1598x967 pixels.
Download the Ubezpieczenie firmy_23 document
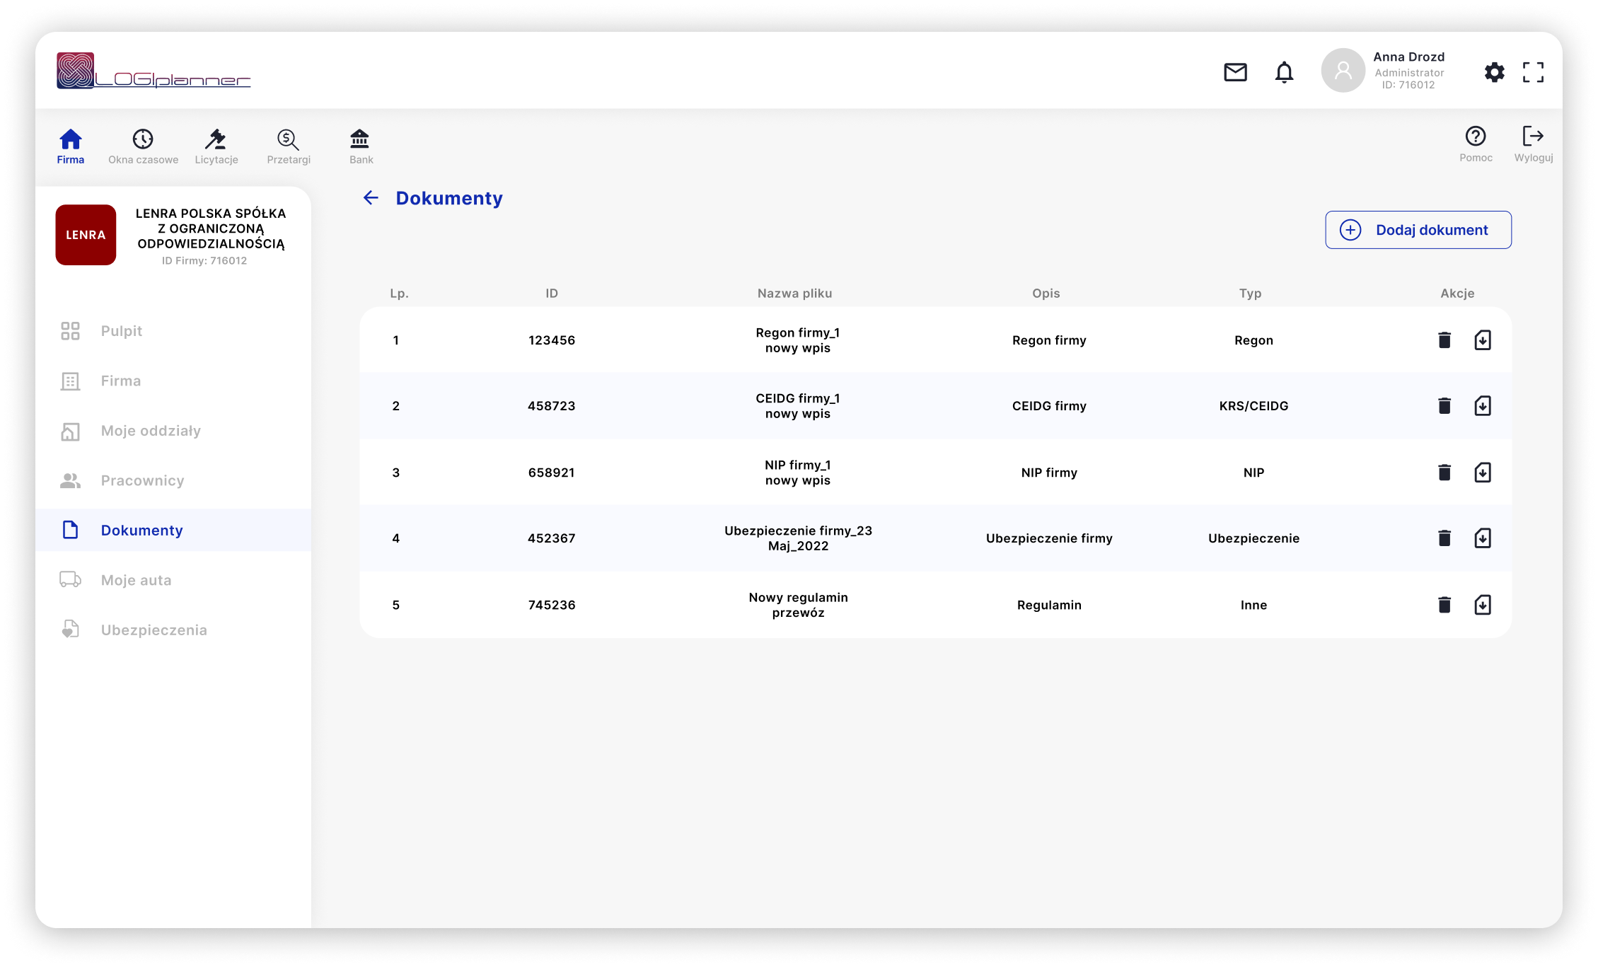click(x=1483, y=538)
